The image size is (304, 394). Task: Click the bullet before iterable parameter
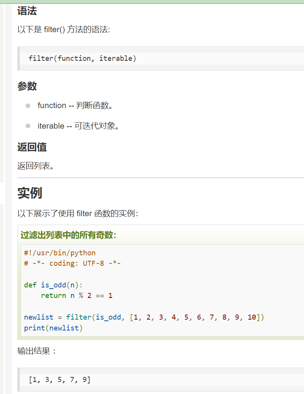(x=28, y=126)
